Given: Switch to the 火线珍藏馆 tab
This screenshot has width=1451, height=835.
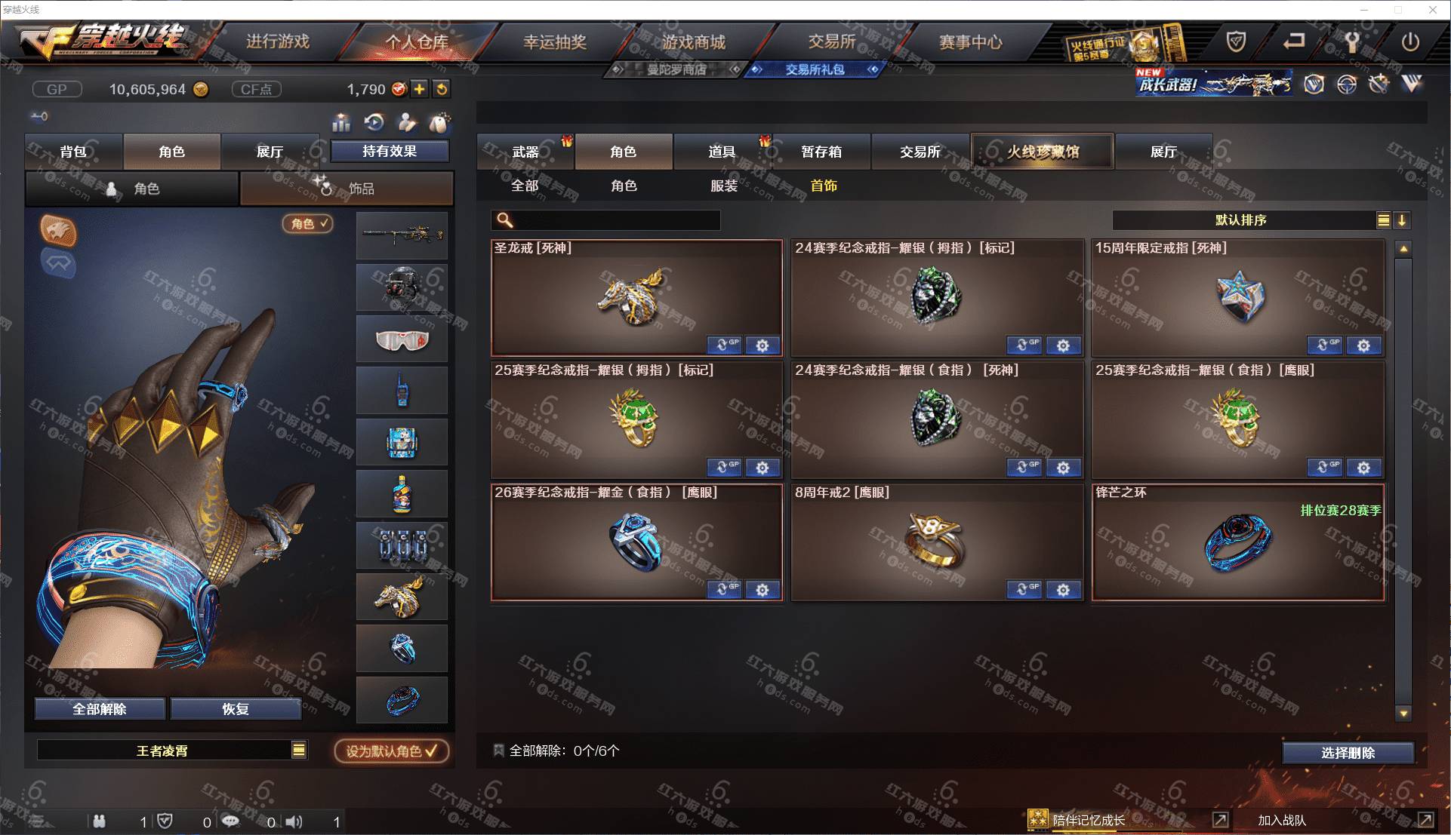Looking at the screenshot, I should [x=1043, y=152].
